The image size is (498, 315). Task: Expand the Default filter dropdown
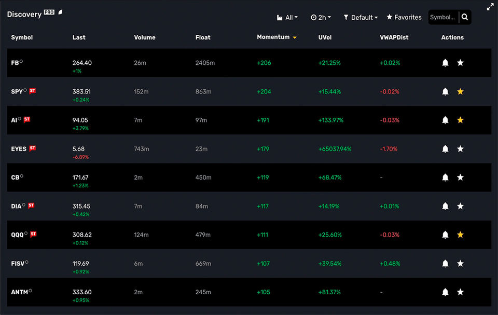(x=361, y=18)
